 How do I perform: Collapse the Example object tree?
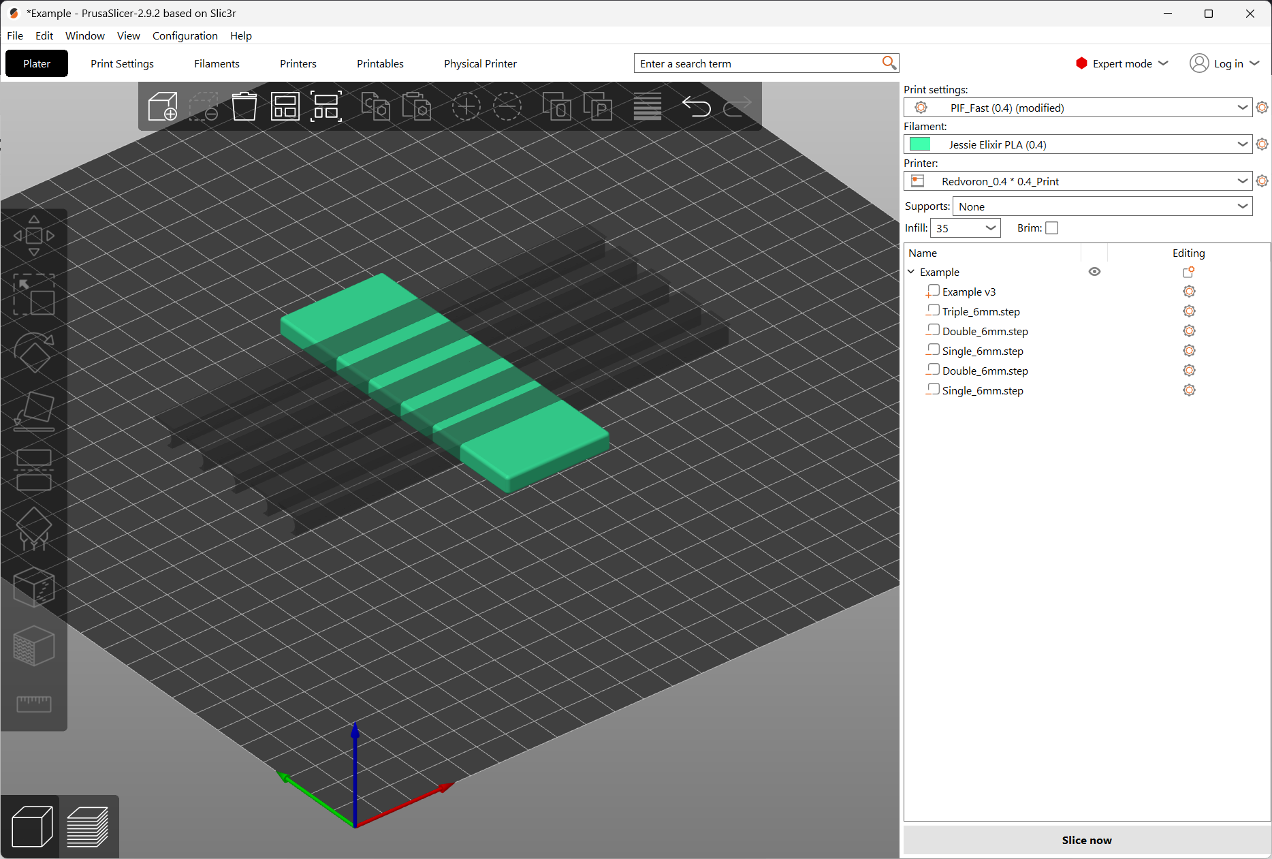(911, 271)
